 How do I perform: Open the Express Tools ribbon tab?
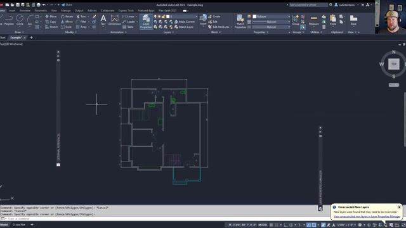click(x=126, y=11)
